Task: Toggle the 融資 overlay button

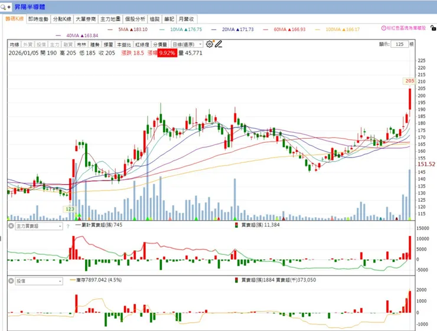Action: pos(68,44)
